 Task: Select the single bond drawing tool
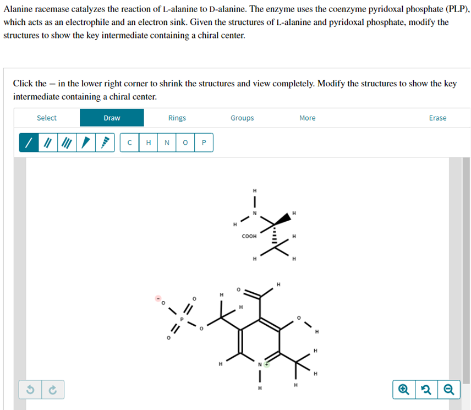point(28,143)
